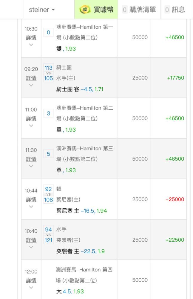The height and width of the screenshot is (299, 193).
Task: Click score box showing 92 vs 108
Action: click(49, 194)
